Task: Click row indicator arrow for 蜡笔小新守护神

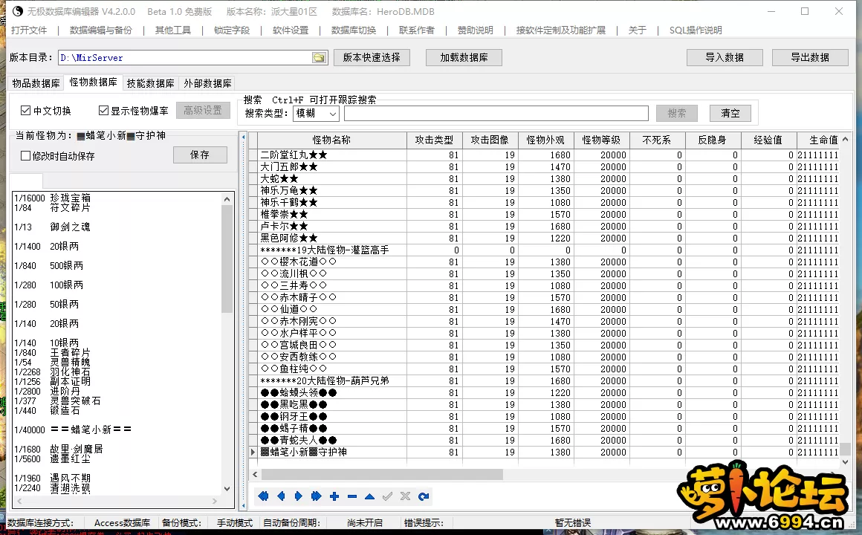Action: pos(253,452)
